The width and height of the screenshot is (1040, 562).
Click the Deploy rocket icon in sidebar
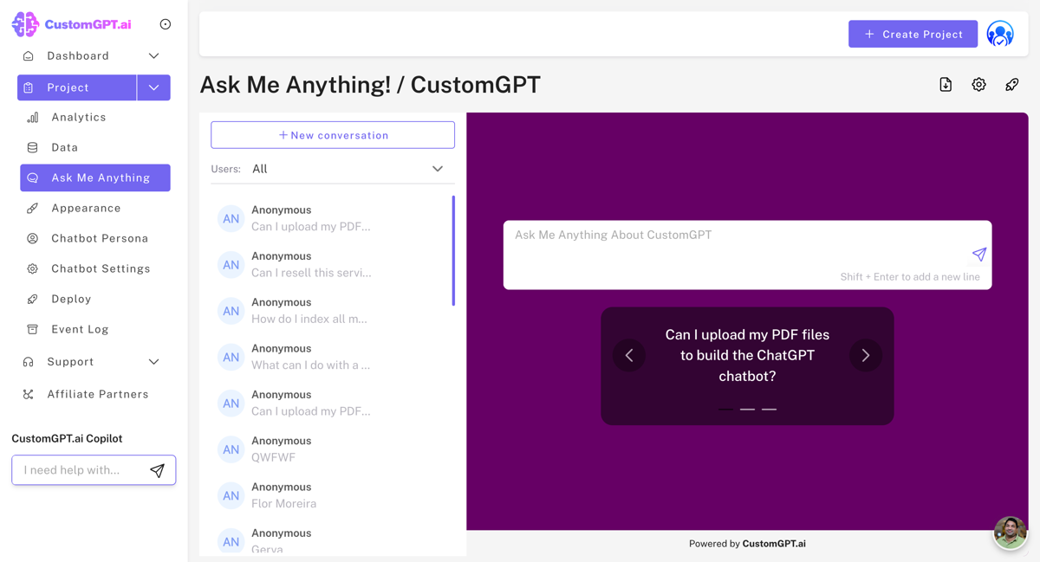[x=33, y=299]
